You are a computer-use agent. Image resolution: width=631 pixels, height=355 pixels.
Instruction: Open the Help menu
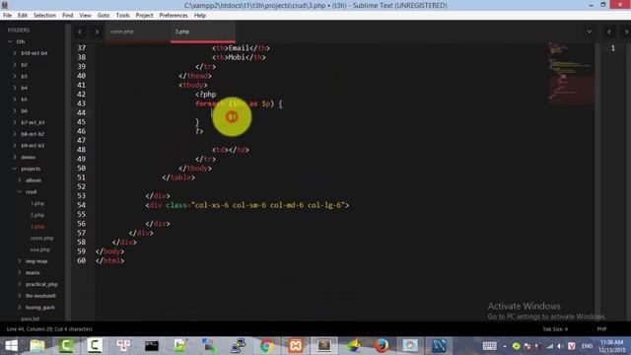[200, 16]
